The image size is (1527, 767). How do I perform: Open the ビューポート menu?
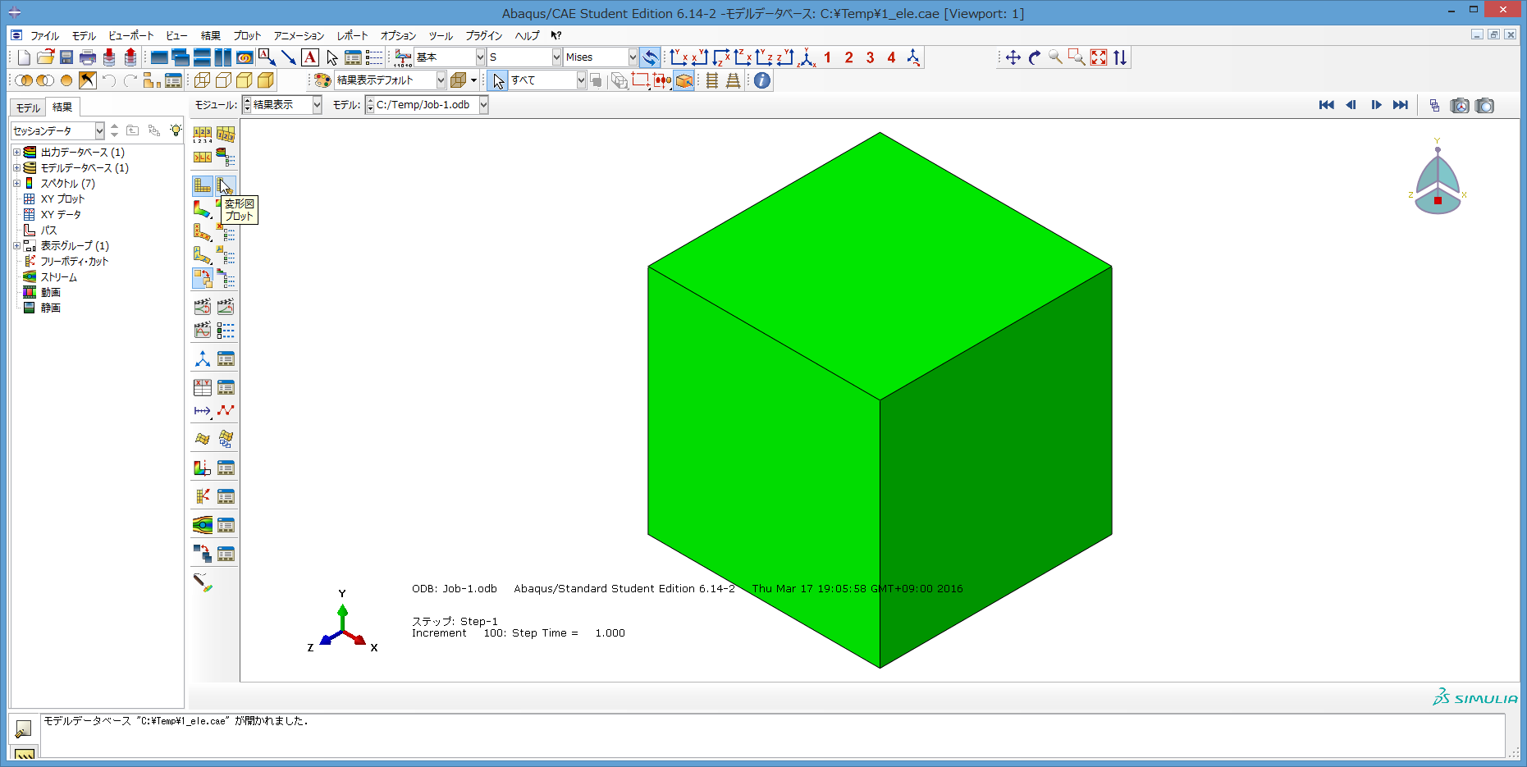pos(131,35)
